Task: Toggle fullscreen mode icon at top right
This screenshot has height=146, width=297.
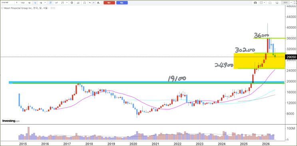Action: click(295, 3)
